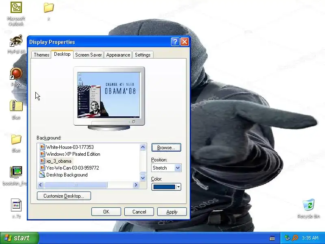
Task: Click the Yes-We-Can image file icon
Action: tap(43, 168)
